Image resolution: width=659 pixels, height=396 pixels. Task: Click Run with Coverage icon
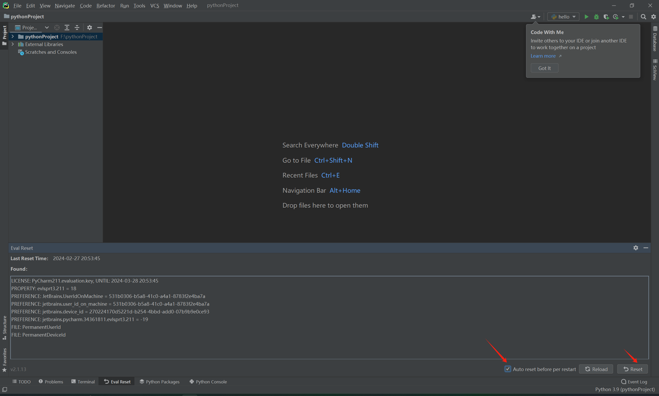[606, 17]
